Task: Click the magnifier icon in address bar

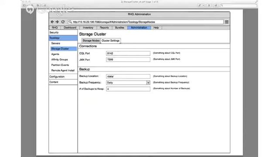Action: tap(70, 22)
